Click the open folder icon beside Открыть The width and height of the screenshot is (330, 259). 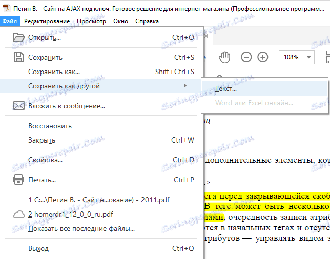point(19,38)
